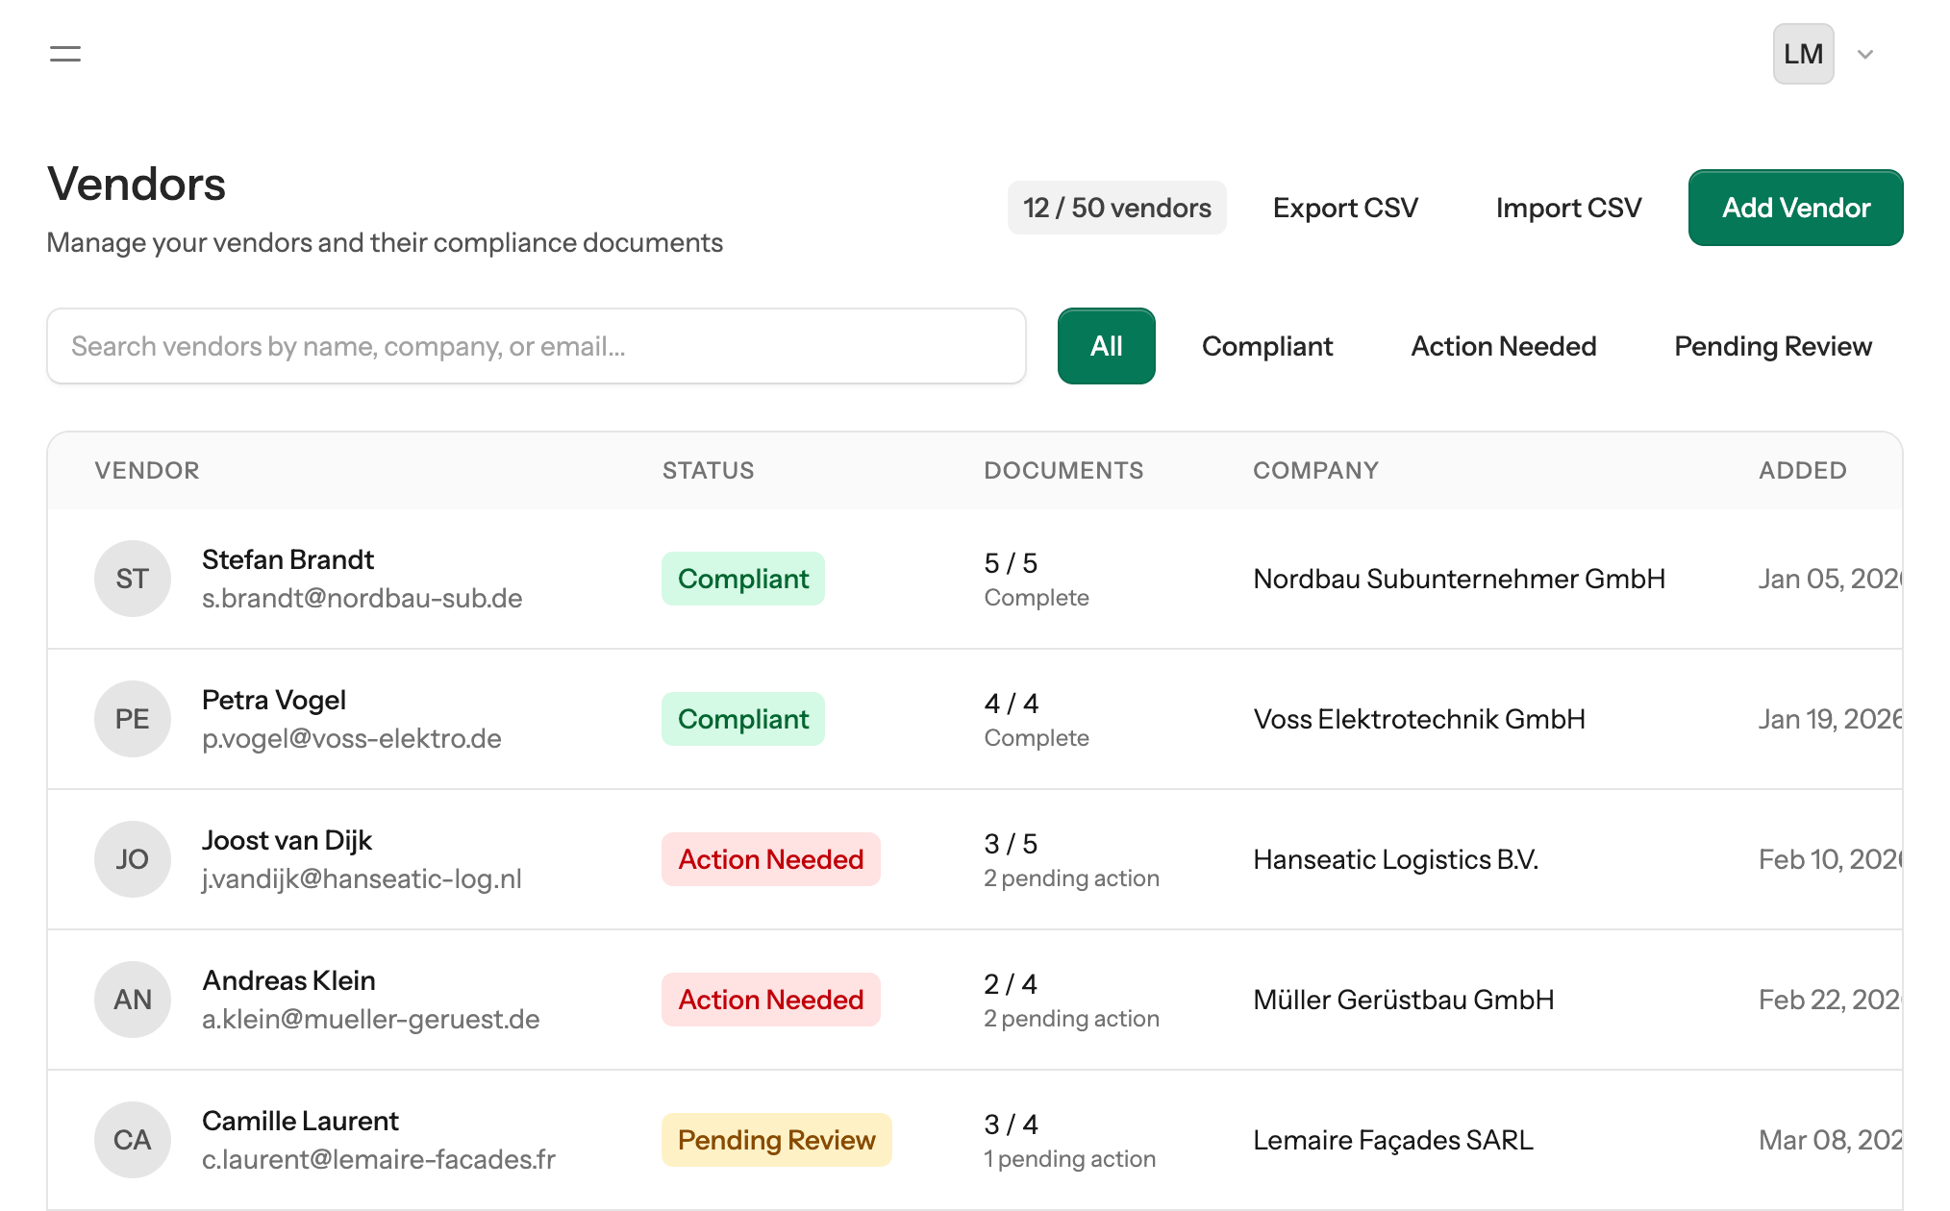The height and width of the screenshot is (1211, 1950).
Task: Click email j.vandijk@hanseatic-log.nl
Action: pos(362,878)
